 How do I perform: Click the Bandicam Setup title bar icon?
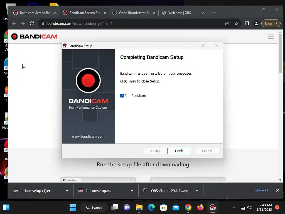click(65, 46)
